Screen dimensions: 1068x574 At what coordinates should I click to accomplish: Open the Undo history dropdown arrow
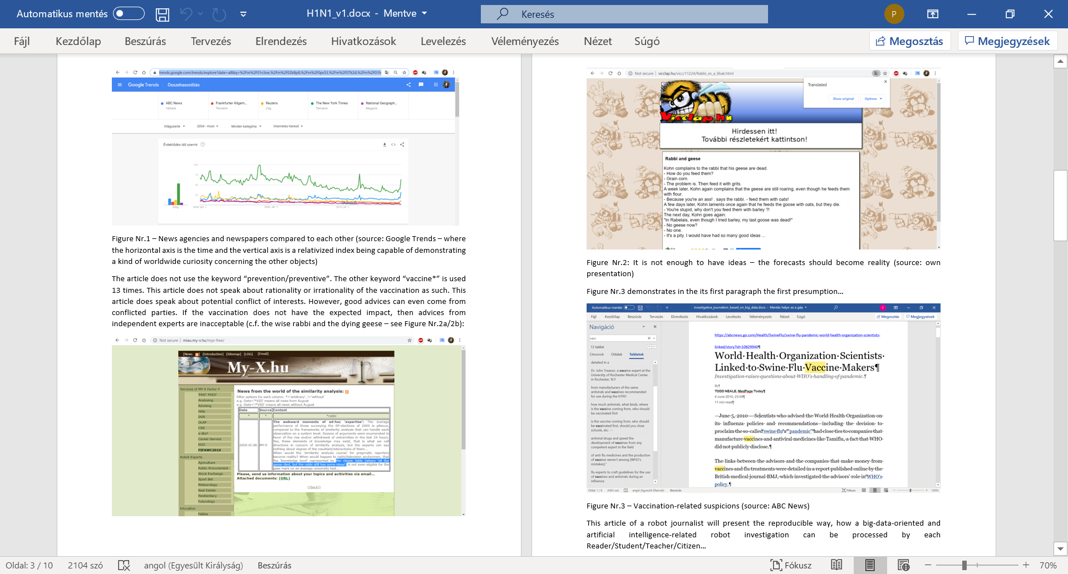pos(201,14)
